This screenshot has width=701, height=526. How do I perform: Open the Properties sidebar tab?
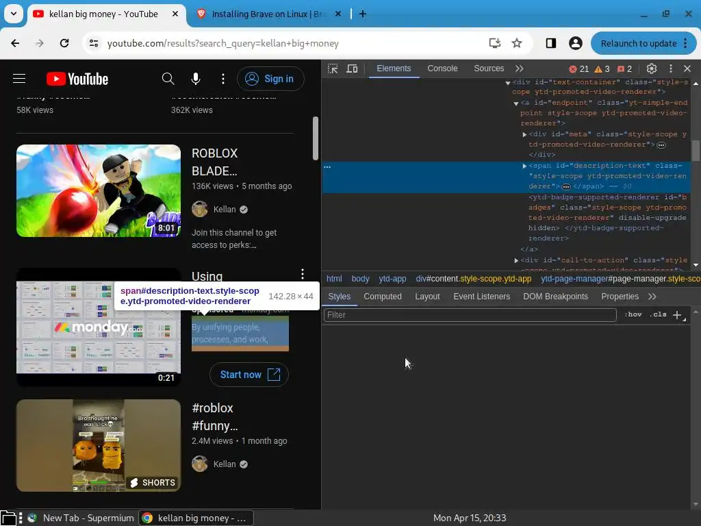pyautogui.click(x=620, y=297)
